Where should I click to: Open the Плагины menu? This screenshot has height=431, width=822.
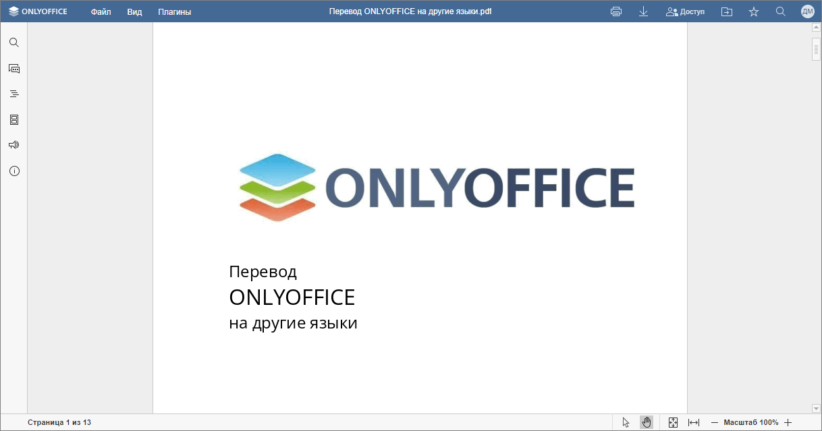[174, 11]
